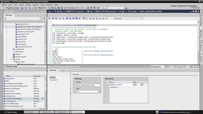Click the last icon in script editor toolbar
Viewport: 203px width, 114px height.
coord(107,18)
